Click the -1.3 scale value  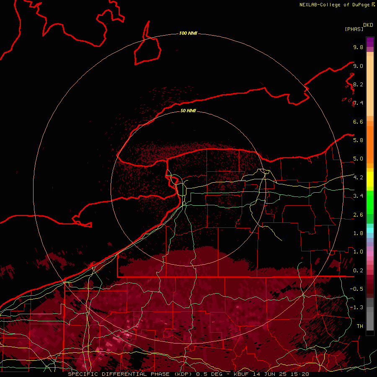tap(356, 307)
